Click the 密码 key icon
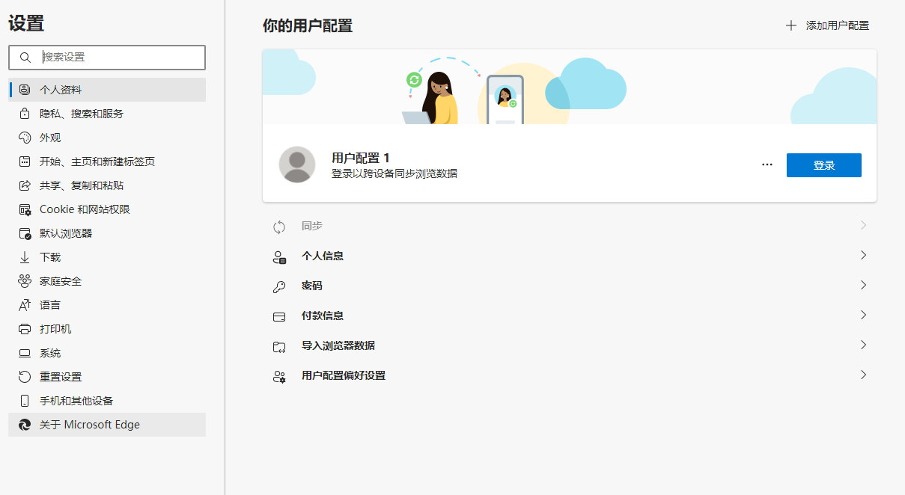This screenshot has width=905, height=495. coord(279,286)
